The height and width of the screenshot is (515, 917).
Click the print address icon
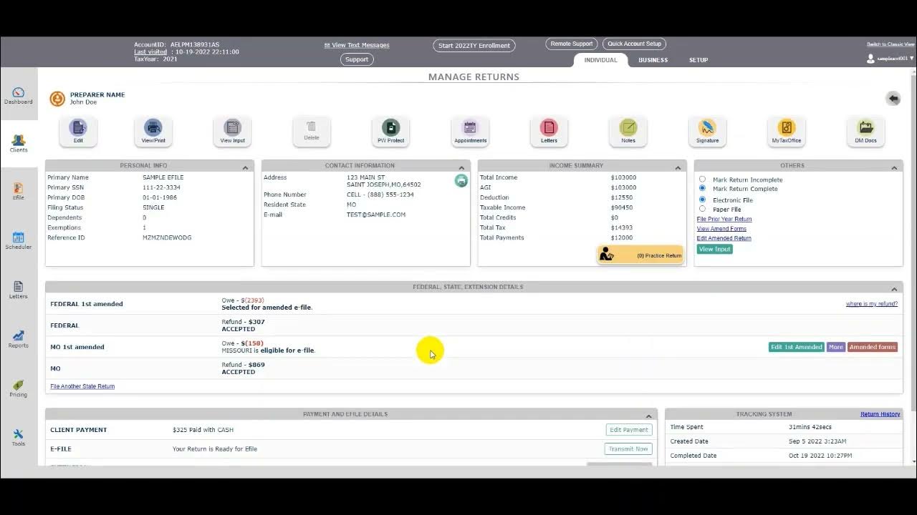[x=461, y=181]
